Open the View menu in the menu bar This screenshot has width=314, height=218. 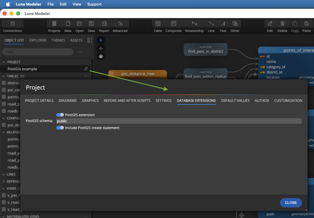[77, 4]
